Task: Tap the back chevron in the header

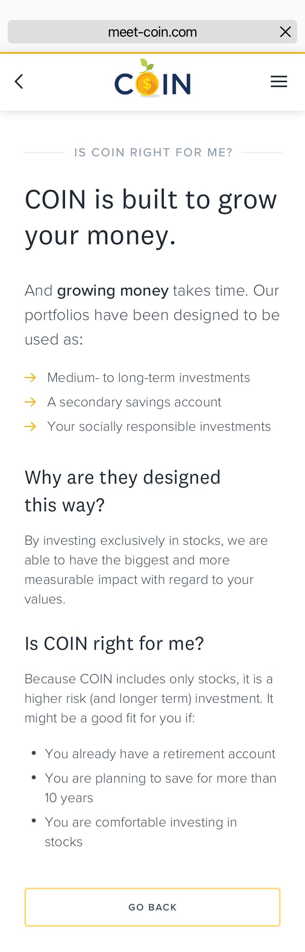Action: (19, 82)
